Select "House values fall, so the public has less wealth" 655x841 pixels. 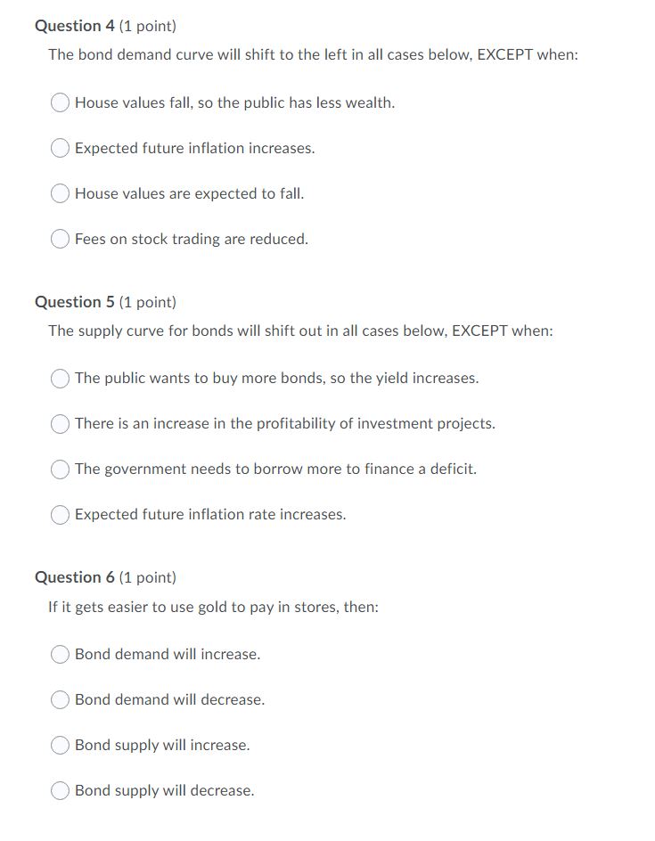pos(60,102)
